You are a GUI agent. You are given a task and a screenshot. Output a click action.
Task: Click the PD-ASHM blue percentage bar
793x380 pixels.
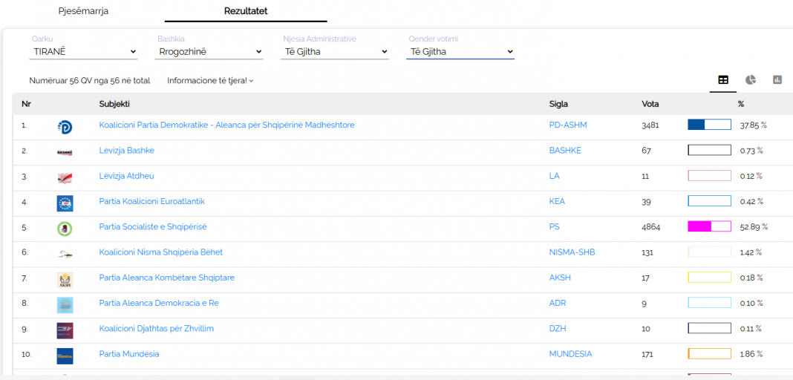click(x=709, y=125)
